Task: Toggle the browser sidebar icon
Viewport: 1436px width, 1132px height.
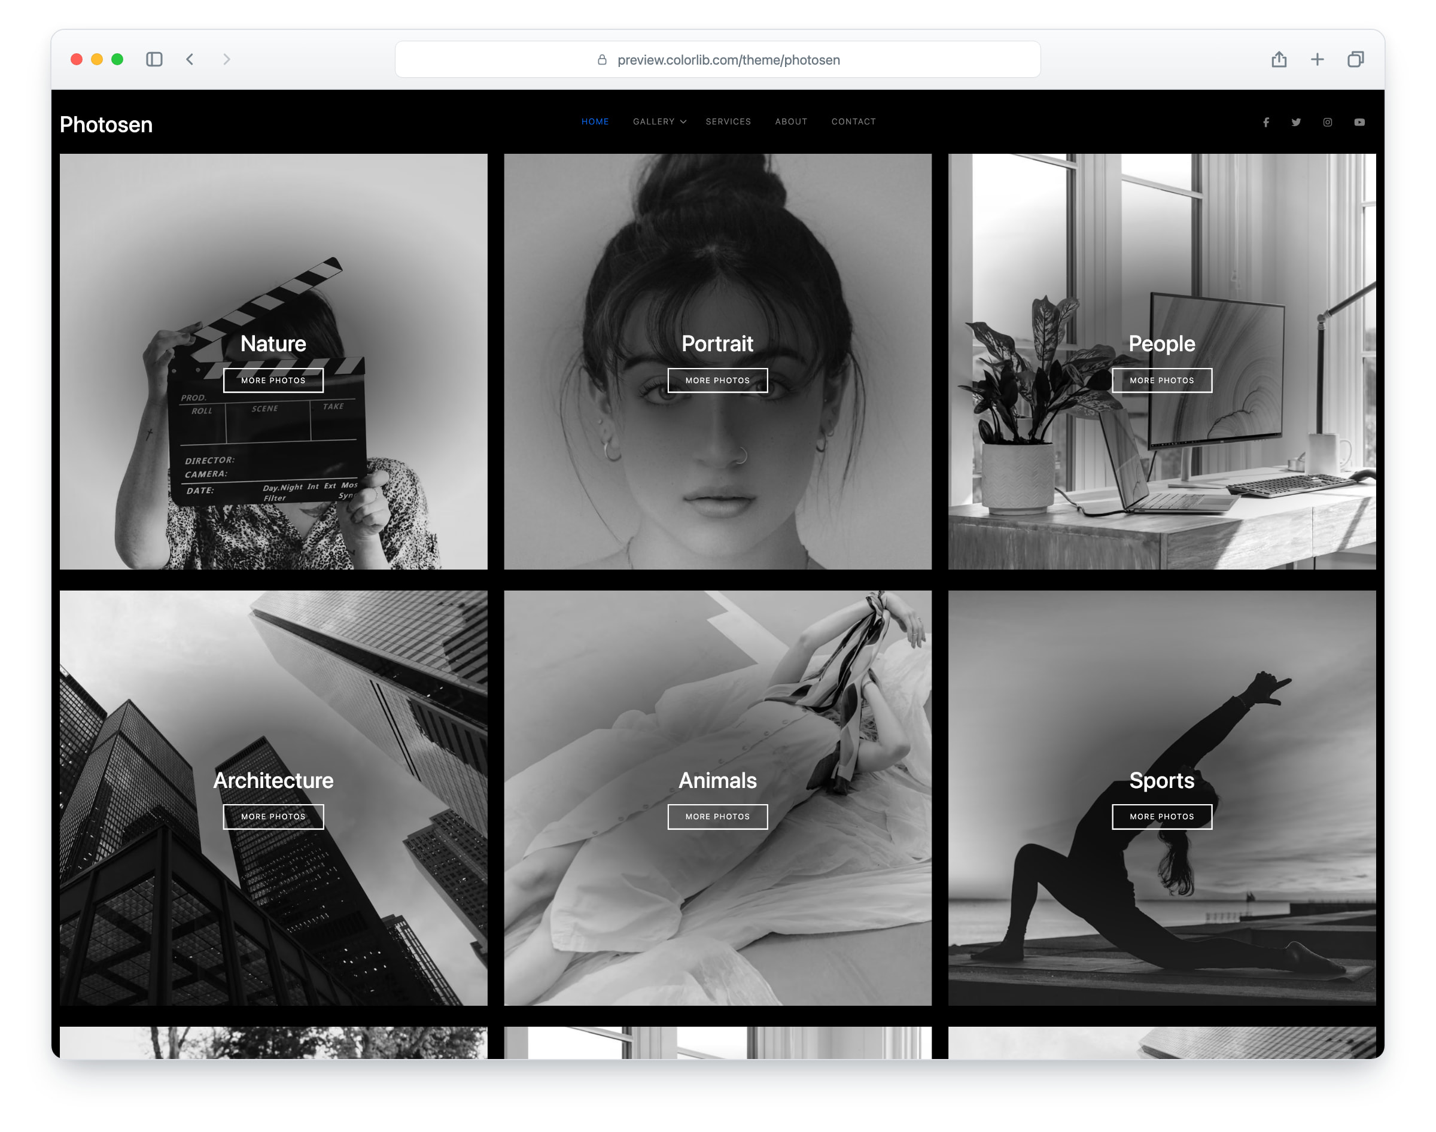Action: pyautogui.click(x=154, y=60)
